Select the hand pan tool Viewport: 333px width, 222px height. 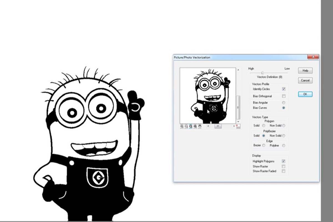click(200, 126)
